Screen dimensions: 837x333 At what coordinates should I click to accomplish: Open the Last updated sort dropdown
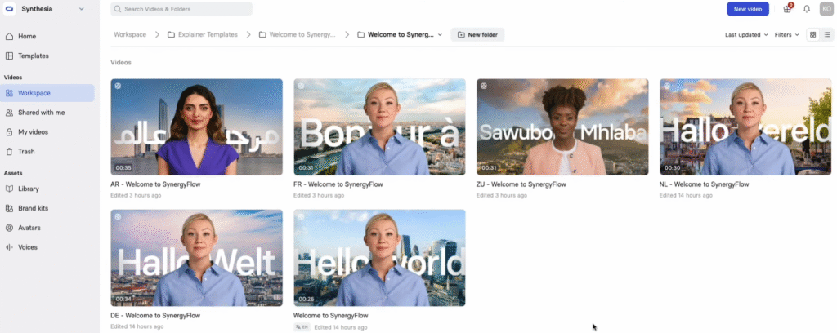[746, 34]
